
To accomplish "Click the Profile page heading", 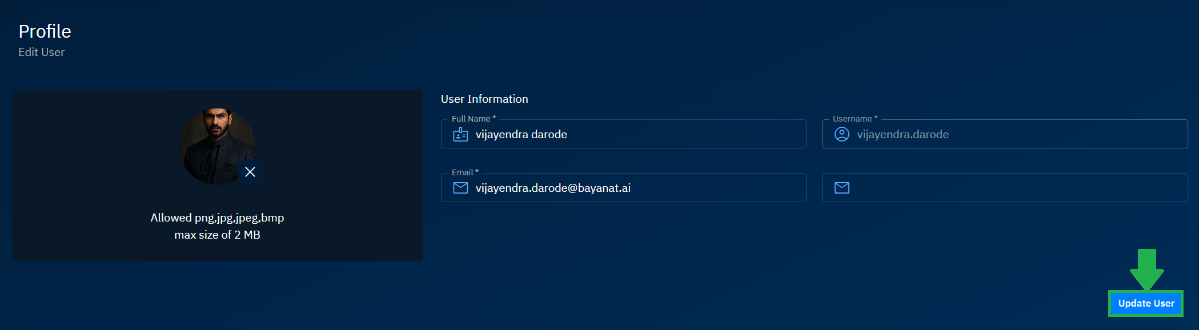I will [x=45, y=31].
